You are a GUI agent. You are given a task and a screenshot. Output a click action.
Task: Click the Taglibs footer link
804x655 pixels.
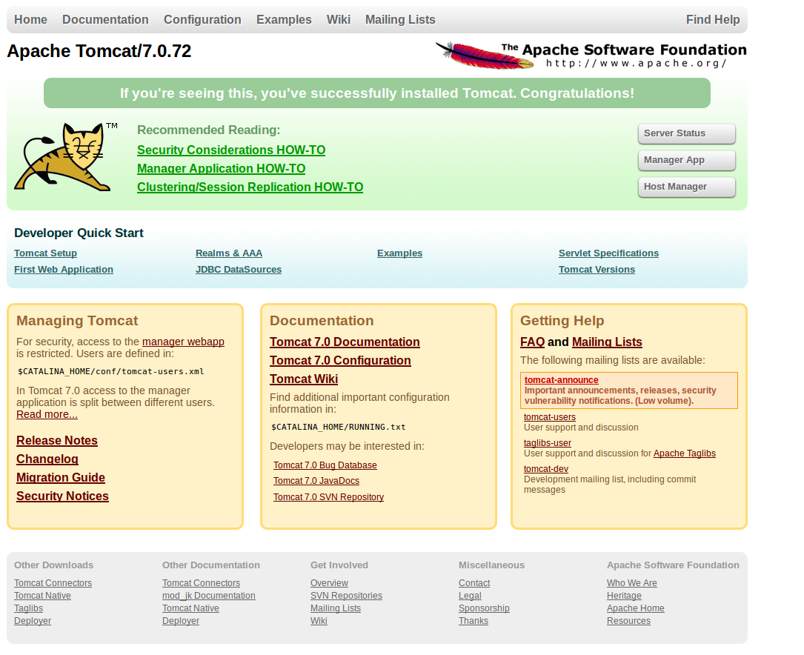pyautogui.click(x=29, y=608)
